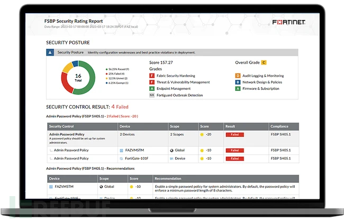Click the Overall Grade C badge
This screenshot has height=222, width=344.
(x=278, y=62)
